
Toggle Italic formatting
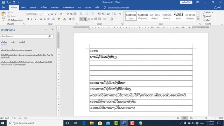32,19
